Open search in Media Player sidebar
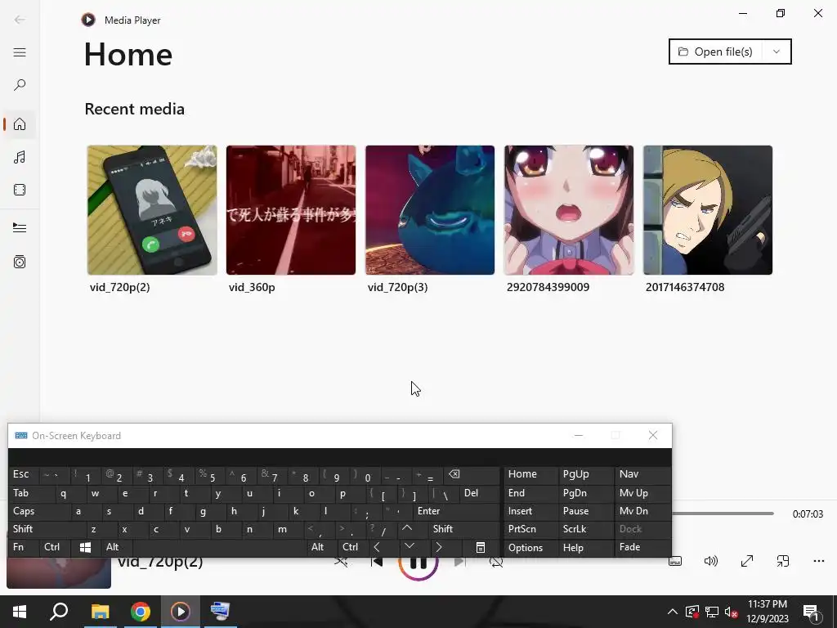Image resolution: width=837 pixels, height=628 pixels. (x=20, y=85)
